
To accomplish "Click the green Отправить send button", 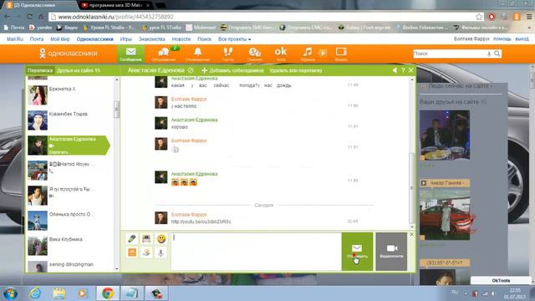I will click(357, 252).
